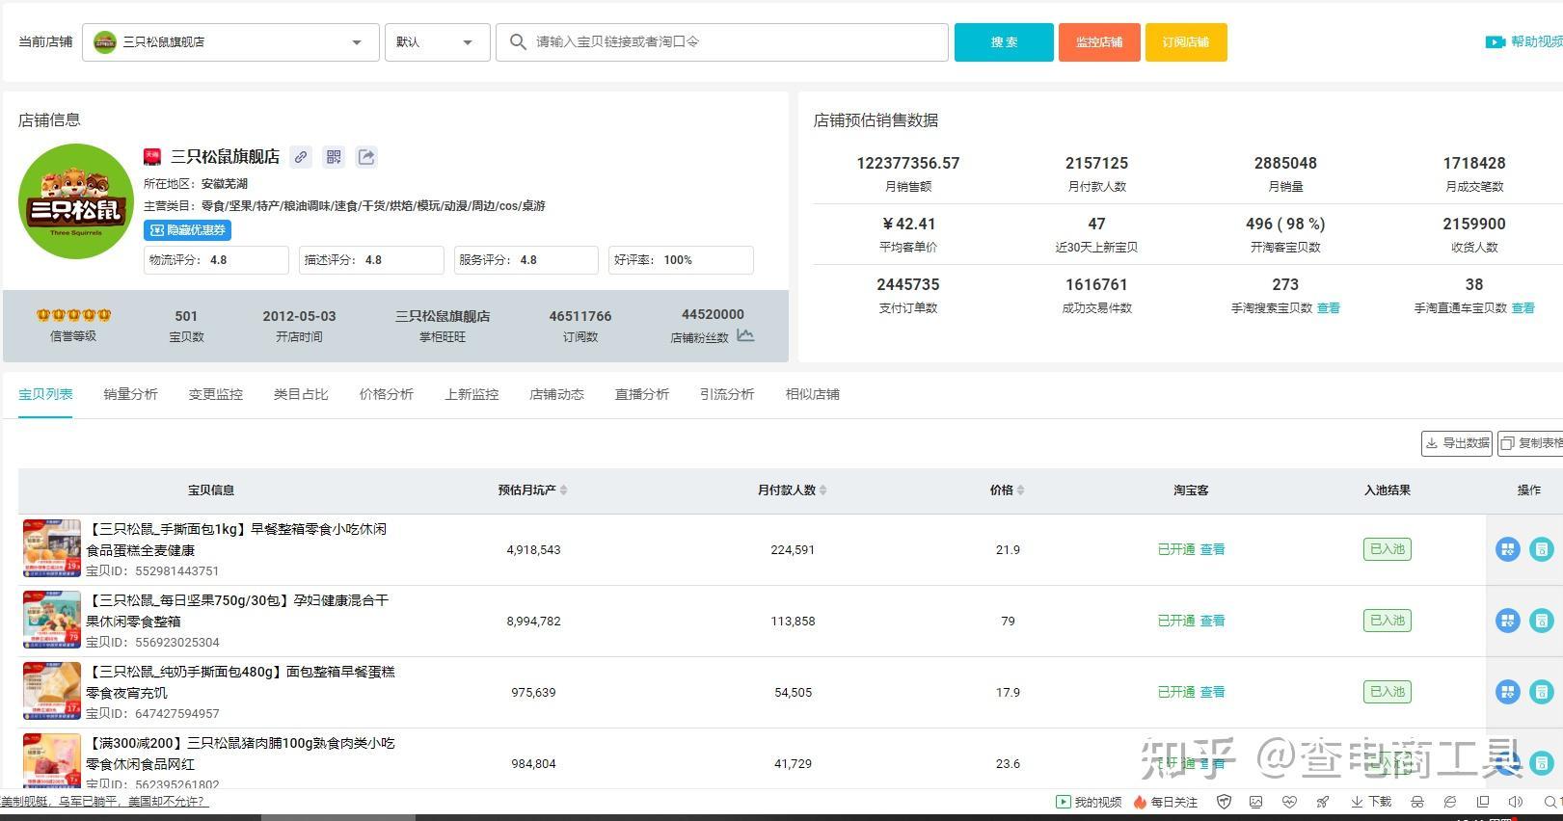Viewport: 1563px width, 821px height.
Task: Click 查看 taobaoke link in 纯奶手撕面包480g row
Action: click(x=1212, y=692)
